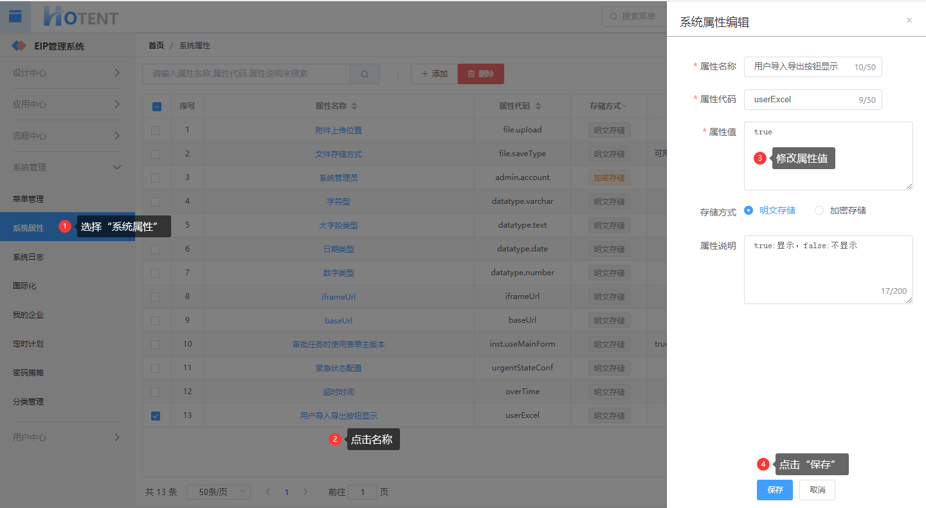This screenshot has width=926, height=508.
Task: Toggle the select-all checkbox in table header
Action: (x=156, y=107)
